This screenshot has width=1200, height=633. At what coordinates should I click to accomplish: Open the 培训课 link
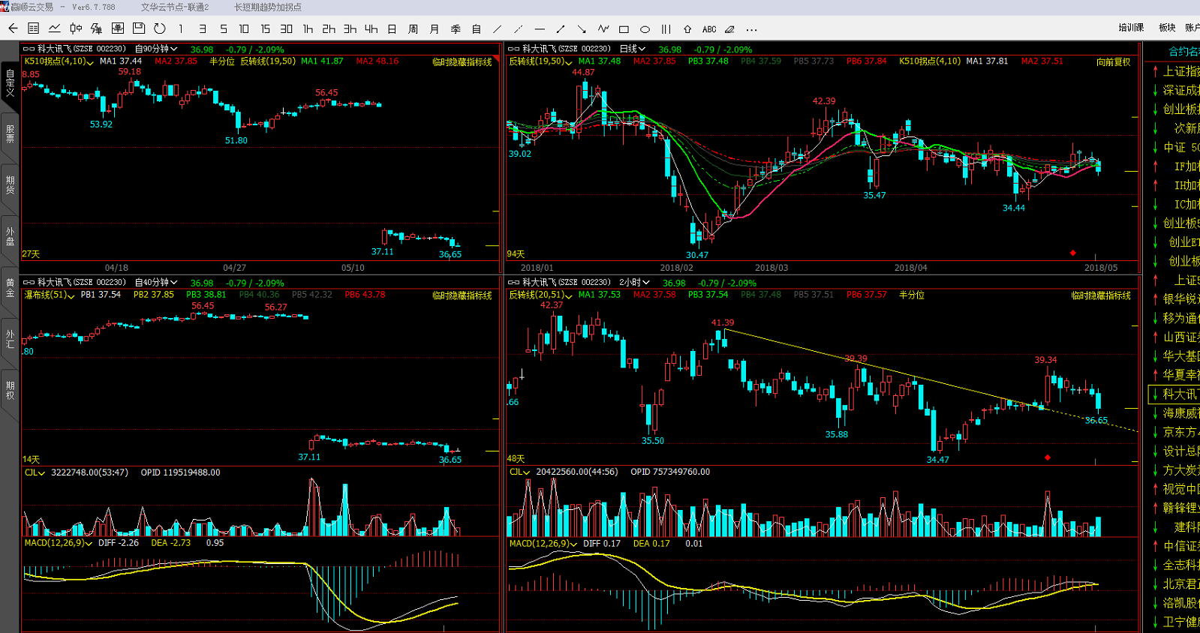1131,28
